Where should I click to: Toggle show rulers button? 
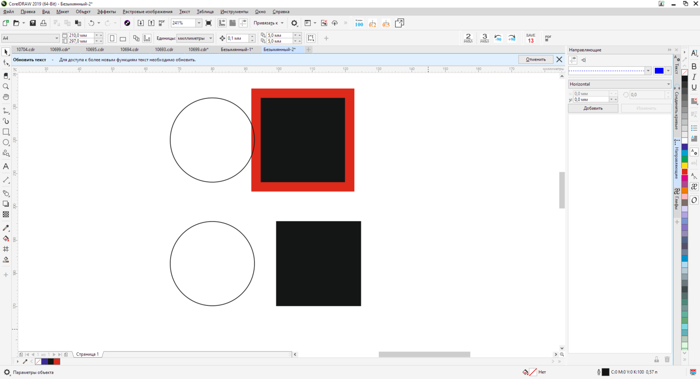222,23
